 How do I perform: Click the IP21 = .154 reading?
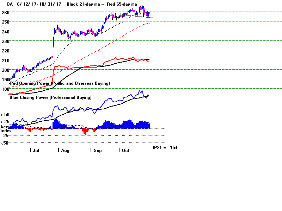tap(165, 148)
